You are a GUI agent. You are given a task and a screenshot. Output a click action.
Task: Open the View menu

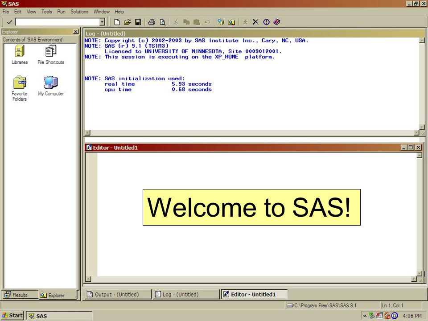click(x=31, y=12)
